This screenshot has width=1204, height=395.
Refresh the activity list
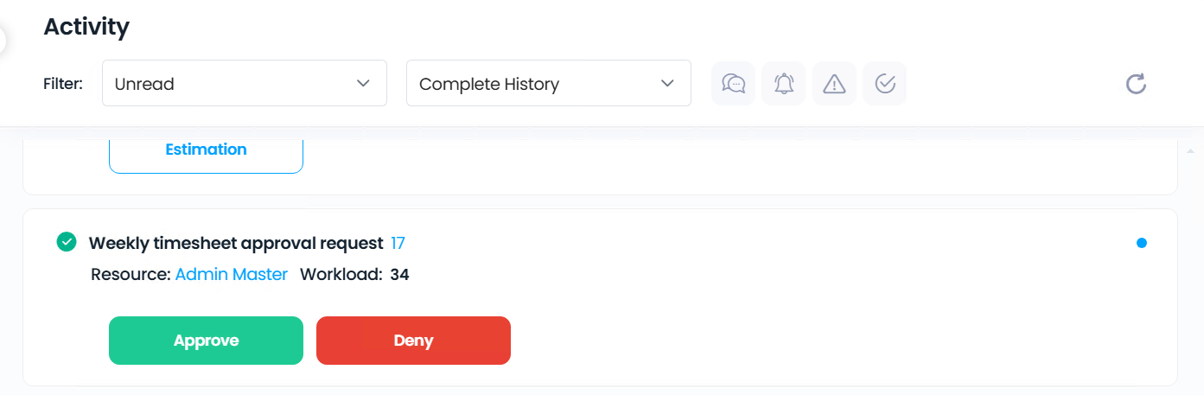coord(1136,84)
